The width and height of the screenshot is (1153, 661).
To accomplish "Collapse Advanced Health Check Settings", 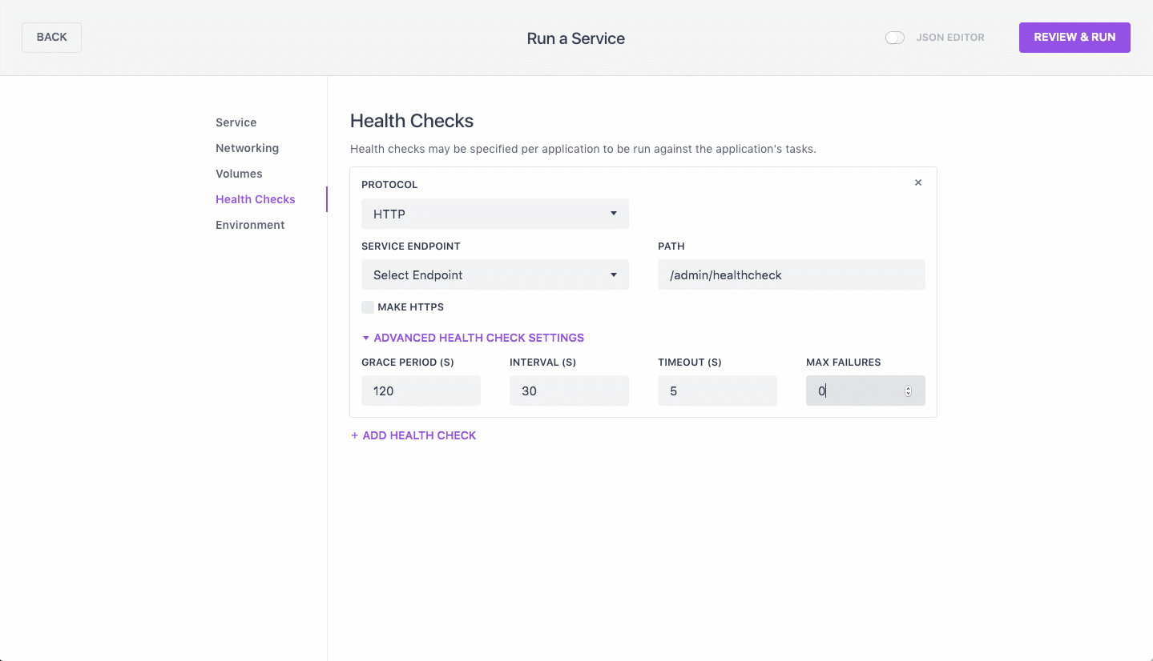I will coord(473,338).
